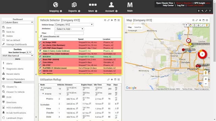Screen dimensions: 216x121
Task: Open the Attributes Select to Add dropdown
Action: click(x=69, y=29)
